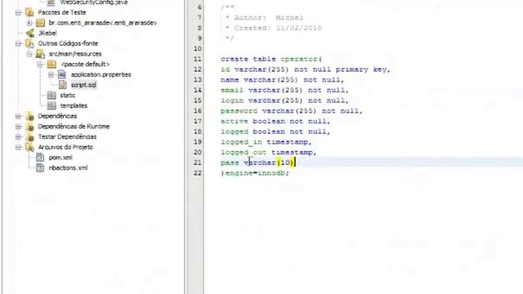The width and height of the screenshot is (523, 294).
Task: Expand application.properties node
Action: [x=51, y=74]
